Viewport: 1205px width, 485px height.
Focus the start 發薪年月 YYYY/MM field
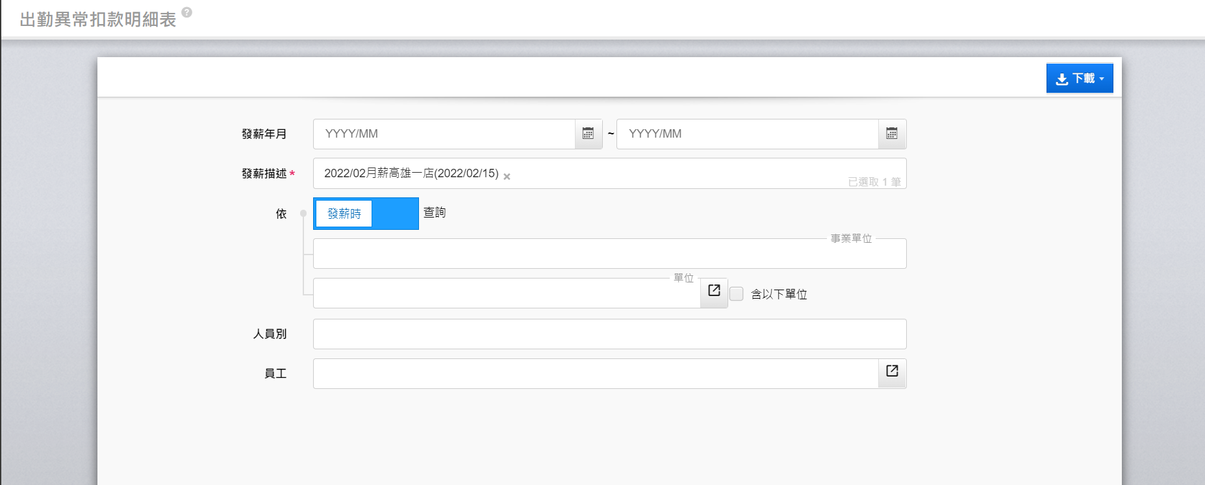[444, 134]
